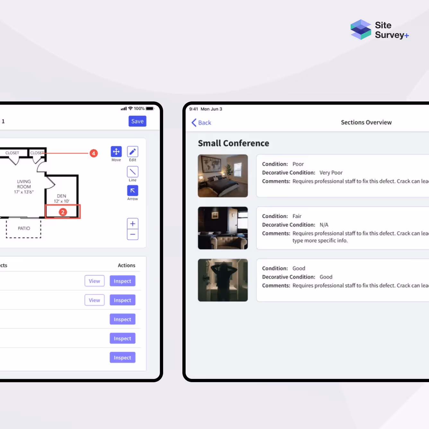The width and height of the screenshot is (429, 429).
Task: Click the DEN 12' x 10' label
Action: pyautogui.click(x=62, y=198)
